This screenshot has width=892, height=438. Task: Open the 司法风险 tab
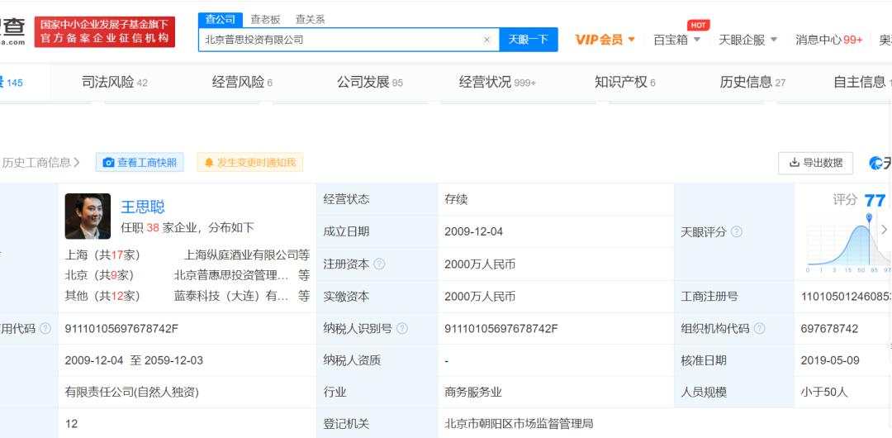click(x=114, y=83)
